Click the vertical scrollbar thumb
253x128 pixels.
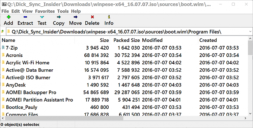pos(250,48)
